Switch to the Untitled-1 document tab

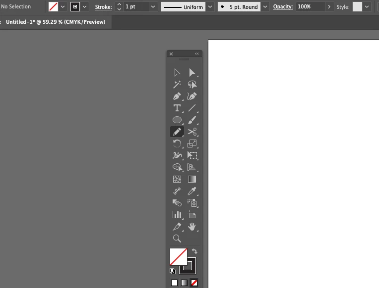click(56, 22)
